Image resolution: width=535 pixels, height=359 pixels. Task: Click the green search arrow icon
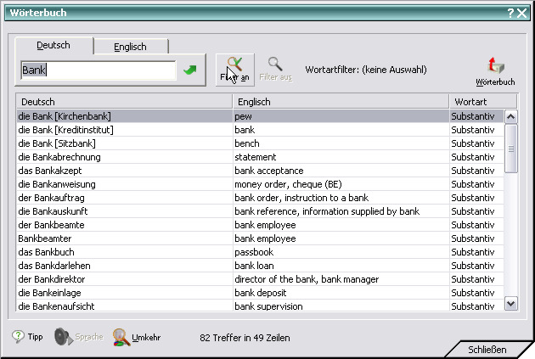coord(189,70)
